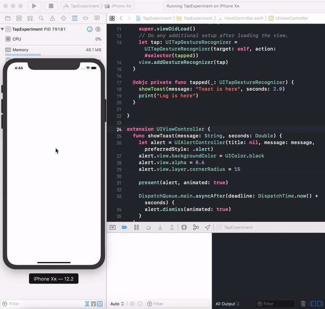The width and height of the screenshot is (325, 309).
Task: Select the CPU gauge row
Action: [x=53, y=39]
